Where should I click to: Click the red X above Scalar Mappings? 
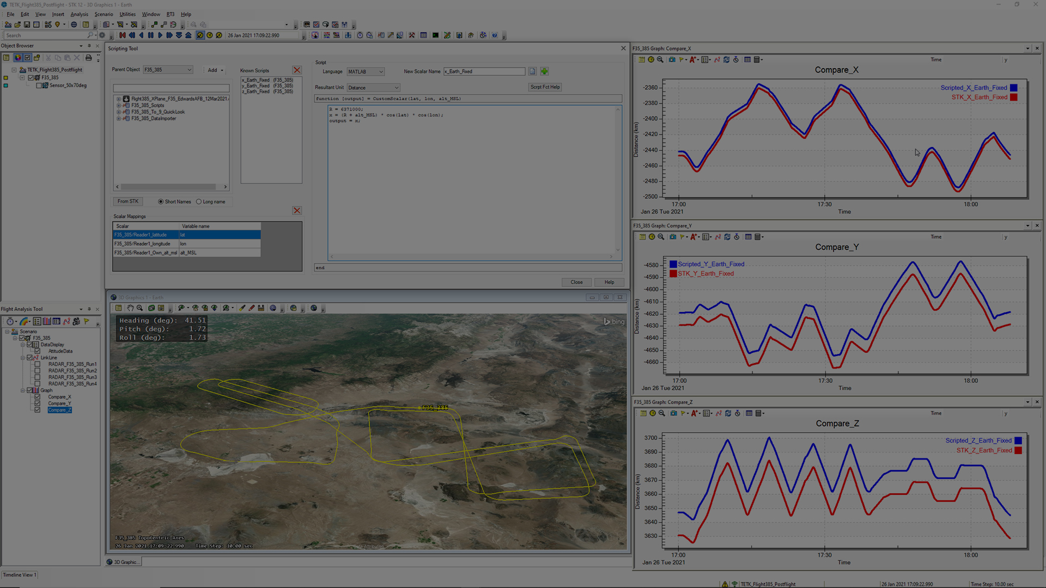(x=297, y=211)
